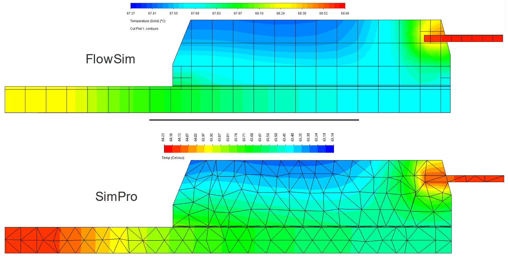Screen dimensions: 508x259
Task: Click the black divider line between plots
Action: 254,120
